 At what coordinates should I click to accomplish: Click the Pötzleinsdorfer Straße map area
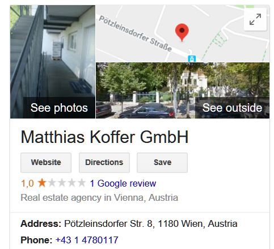click(x=136, y=33)
